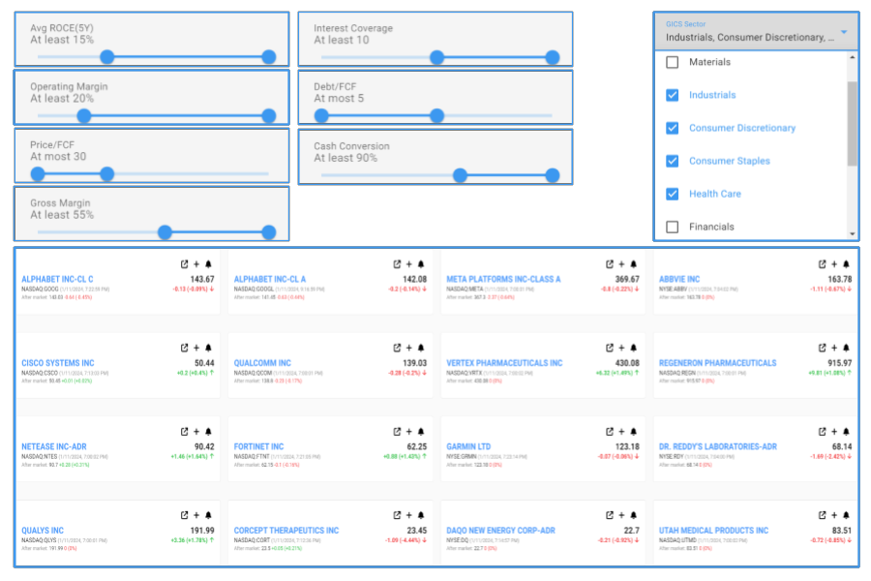
Task: Set alert bell for Utah Medical Products
Action: point(846,515)
